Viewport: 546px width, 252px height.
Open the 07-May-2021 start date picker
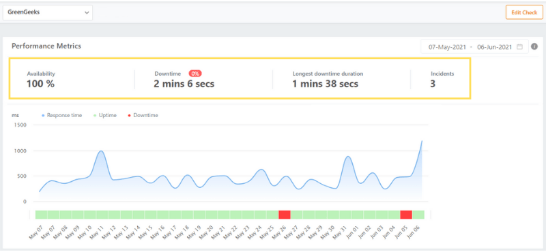(x=447, y=47)
